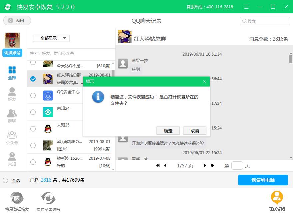Click the 今天私Q不是... avatar thumbnail
293x213 pixels.
(x=48, y=64)
